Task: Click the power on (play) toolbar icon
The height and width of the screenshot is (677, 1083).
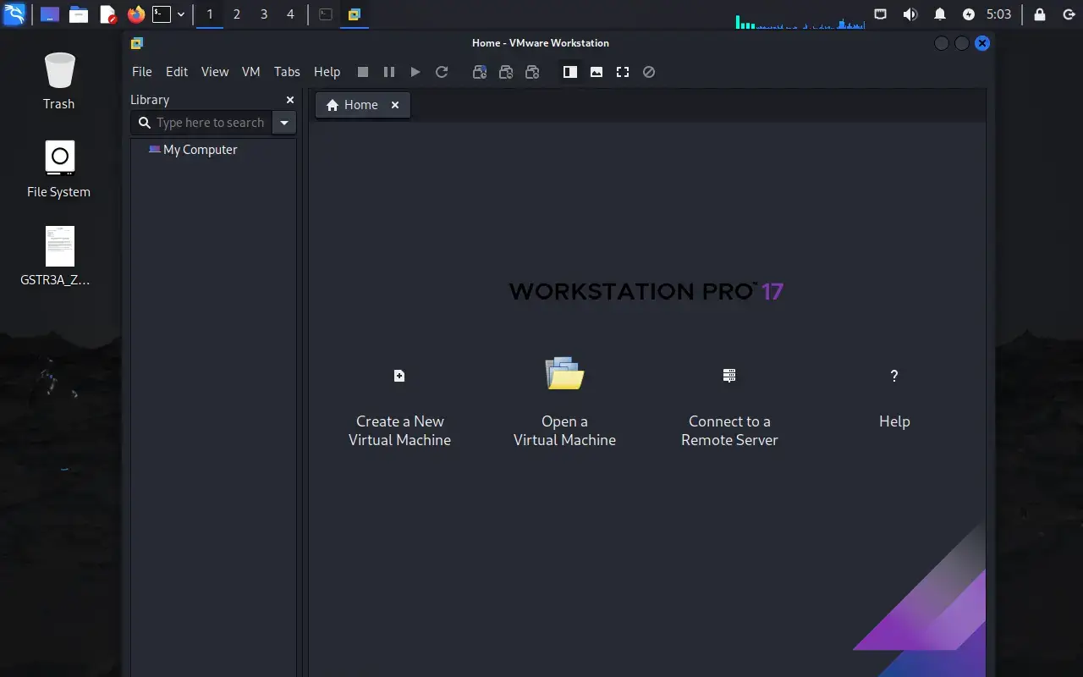Action: click(x=415, y=72)
